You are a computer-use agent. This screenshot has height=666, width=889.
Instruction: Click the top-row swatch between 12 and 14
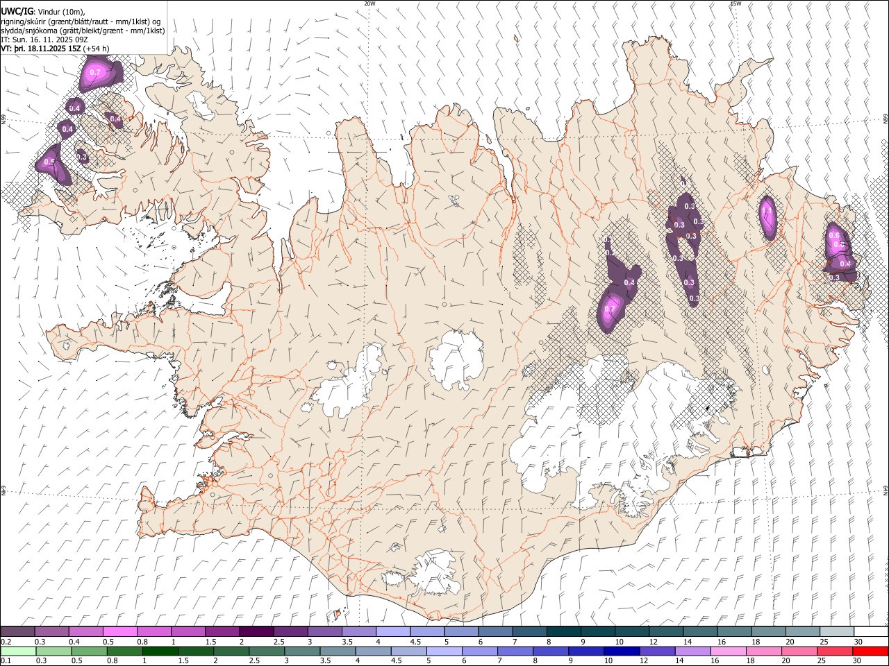click(x=666, y=632)
